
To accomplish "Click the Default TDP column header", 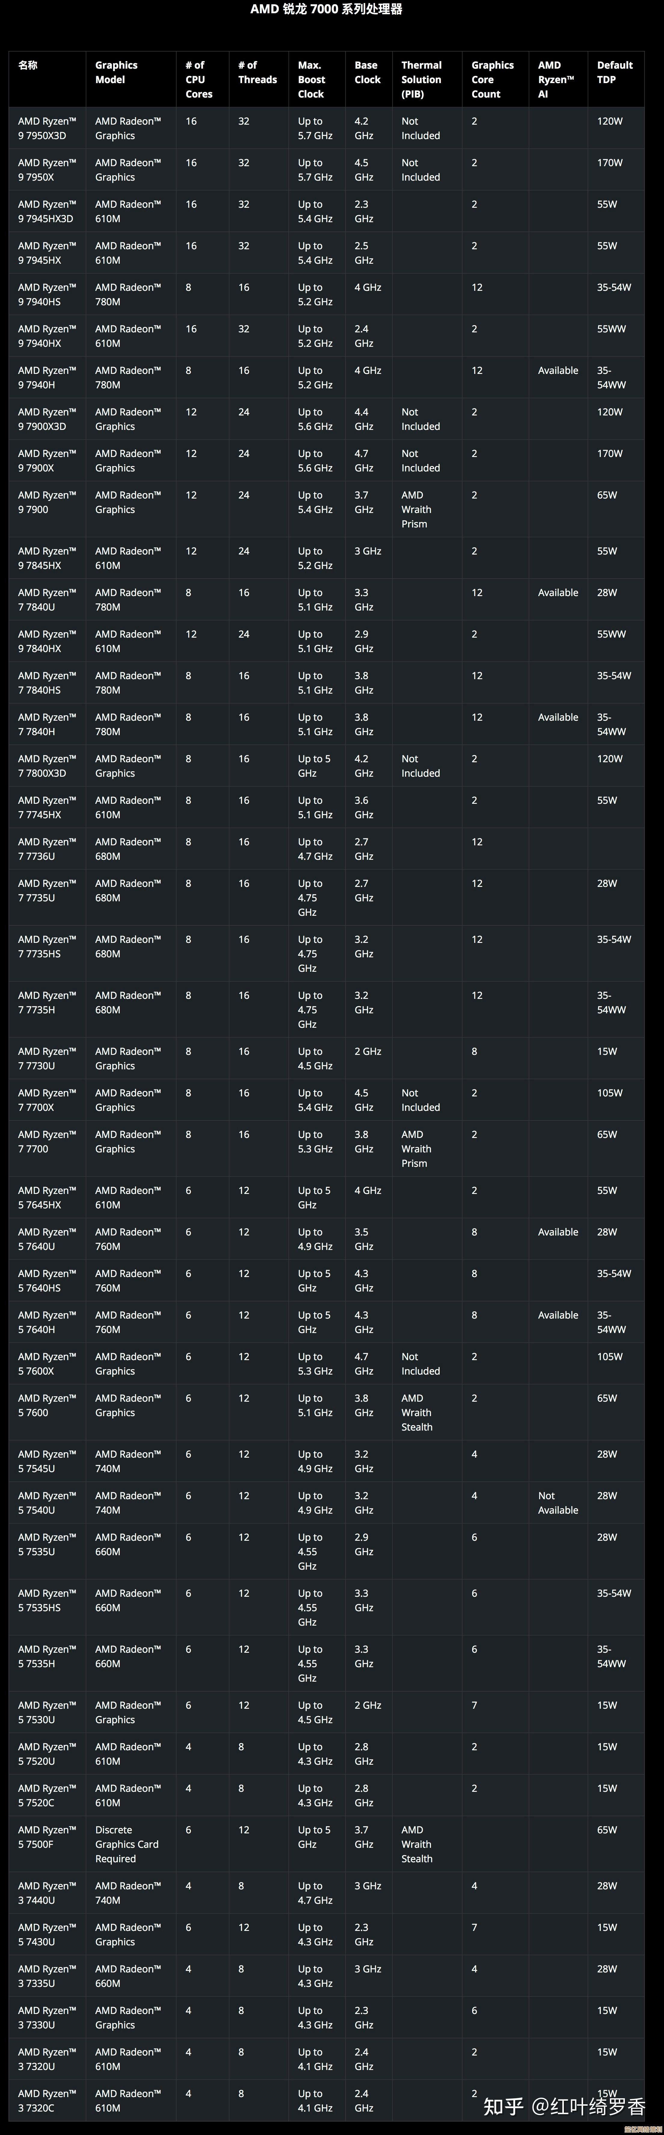I will point(614,72).
